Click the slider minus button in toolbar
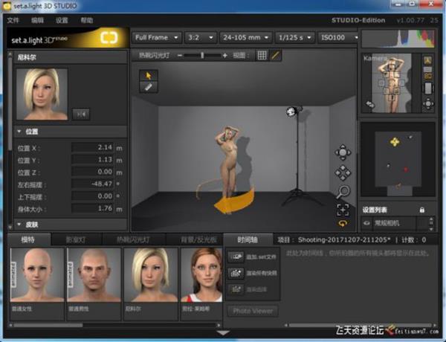Viewport: 446px width, 342px height. (x=180, y=56)
